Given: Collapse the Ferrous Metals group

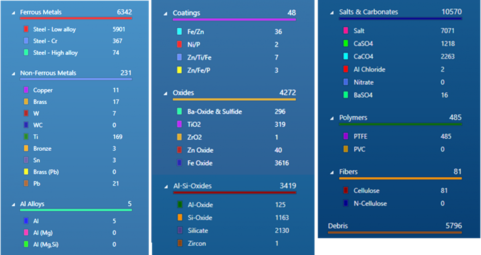Looking at the screenshot, I should (14, 13).
